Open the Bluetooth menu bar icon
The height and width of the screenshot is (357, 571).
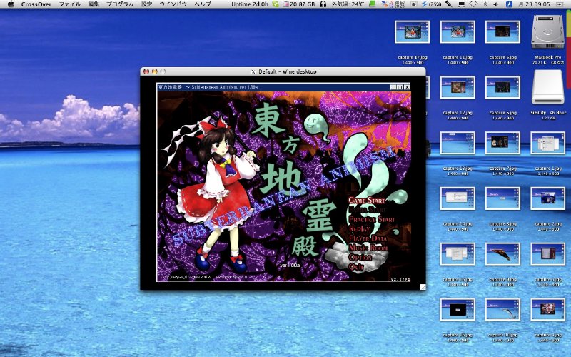tap(485, 4)
